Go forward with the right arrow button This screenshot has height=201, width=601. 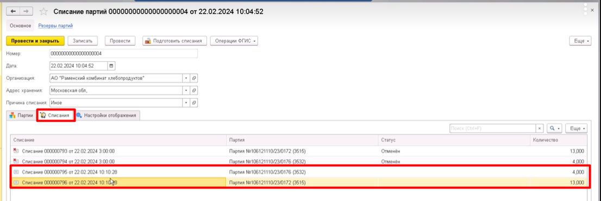26,11
